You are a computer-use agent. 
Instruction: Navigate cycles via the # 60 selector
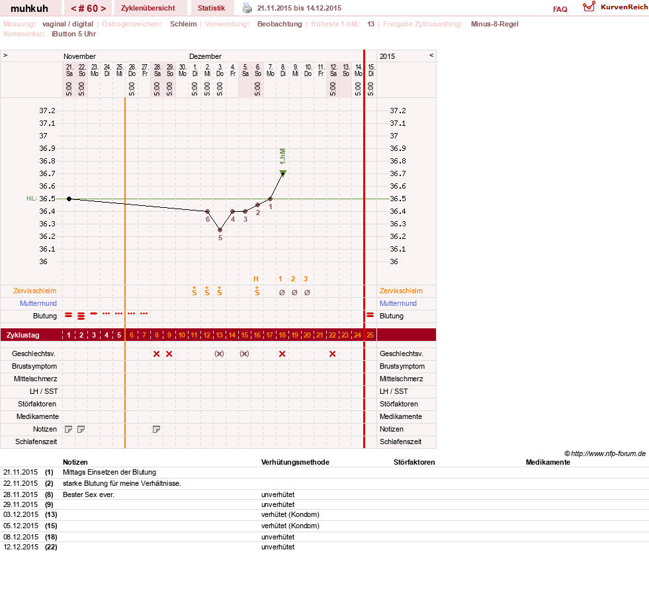point(88,9)
